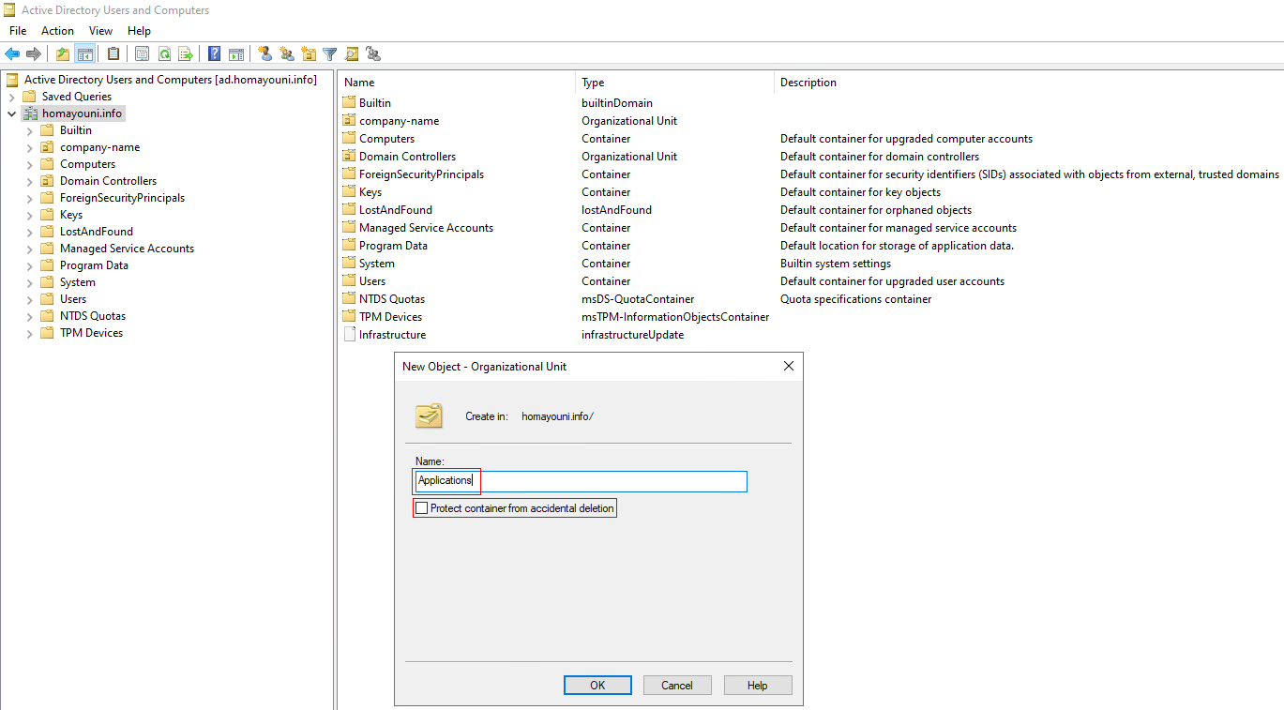1284x710 pixels.
Task: Toggle Show/Hide Action Pane toolbar icon
Action: coord(236,54)
